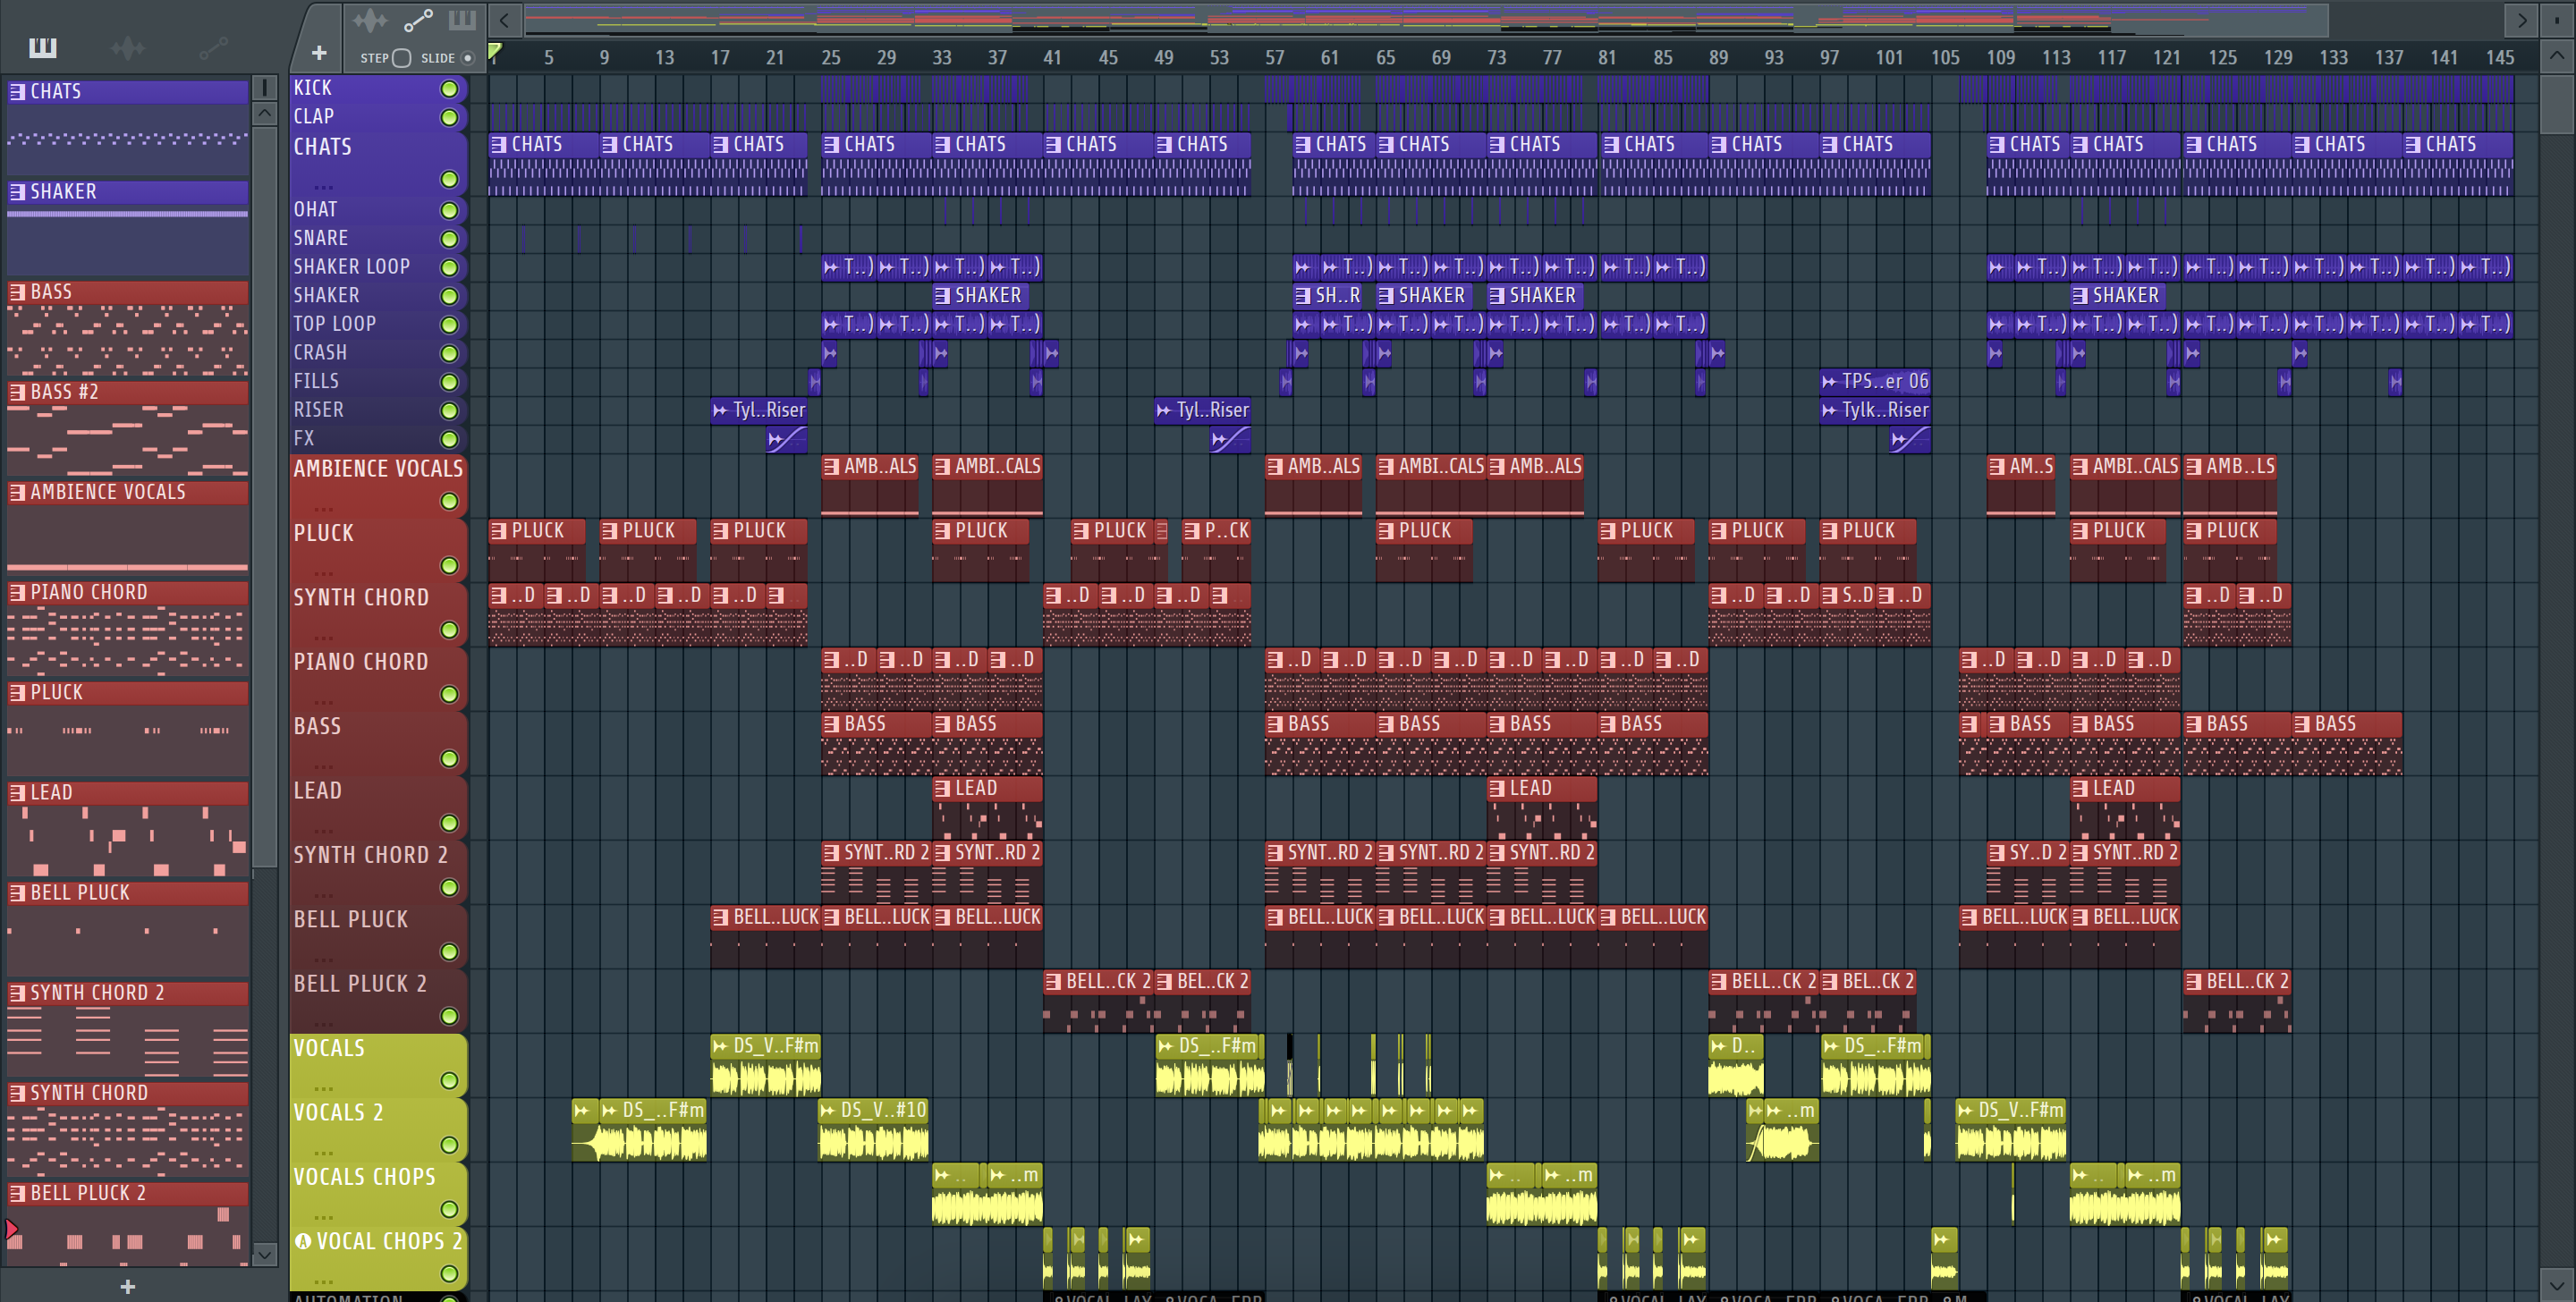Screen dimensions: 2576x1302
Task: Click the piano keys icon above SLIDE
Action: pos(462,20)
